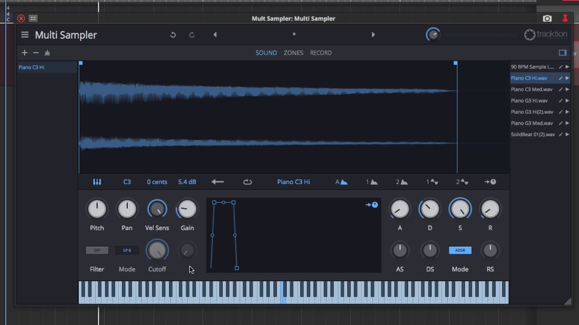Play Piano C3 Hi.wav preview
This screenshot has width=579, height=325.
[567, 78]
